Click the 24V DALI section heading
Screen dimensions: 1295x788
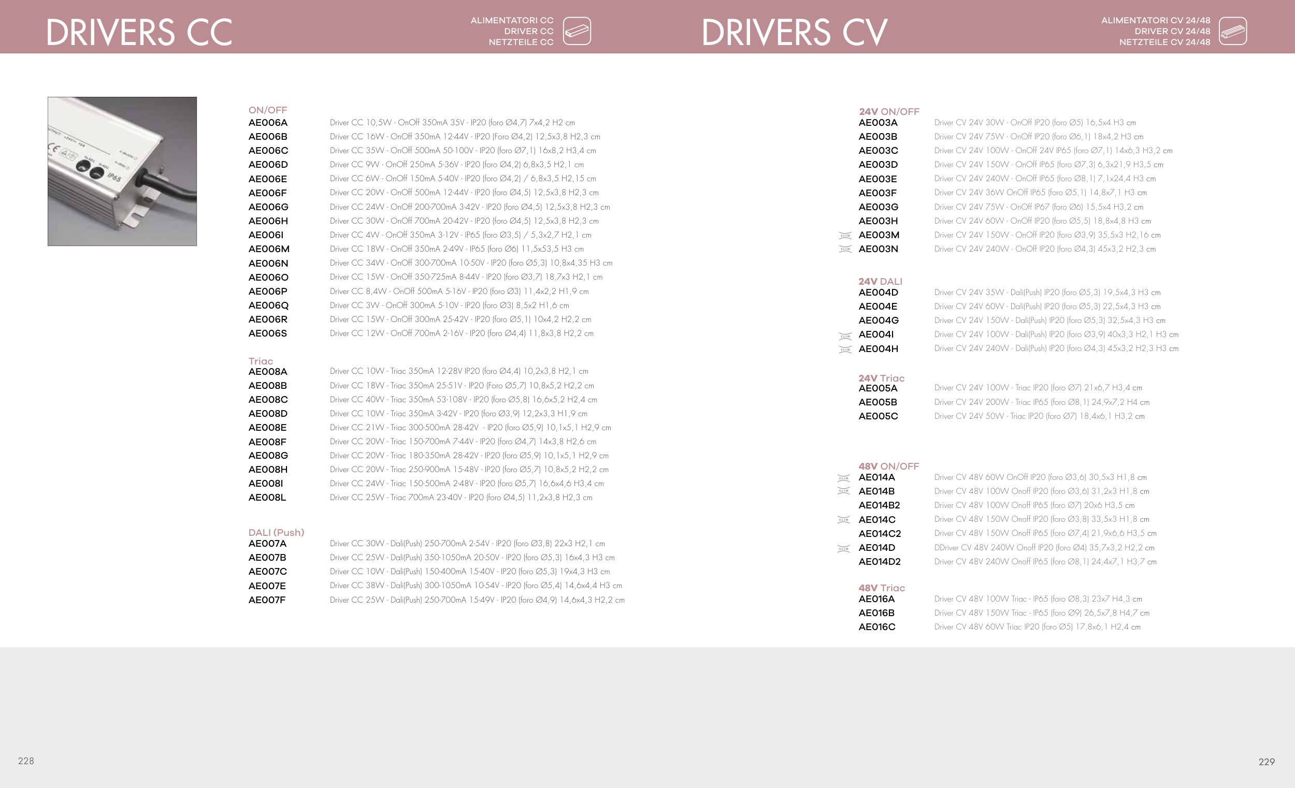point(880,281)
